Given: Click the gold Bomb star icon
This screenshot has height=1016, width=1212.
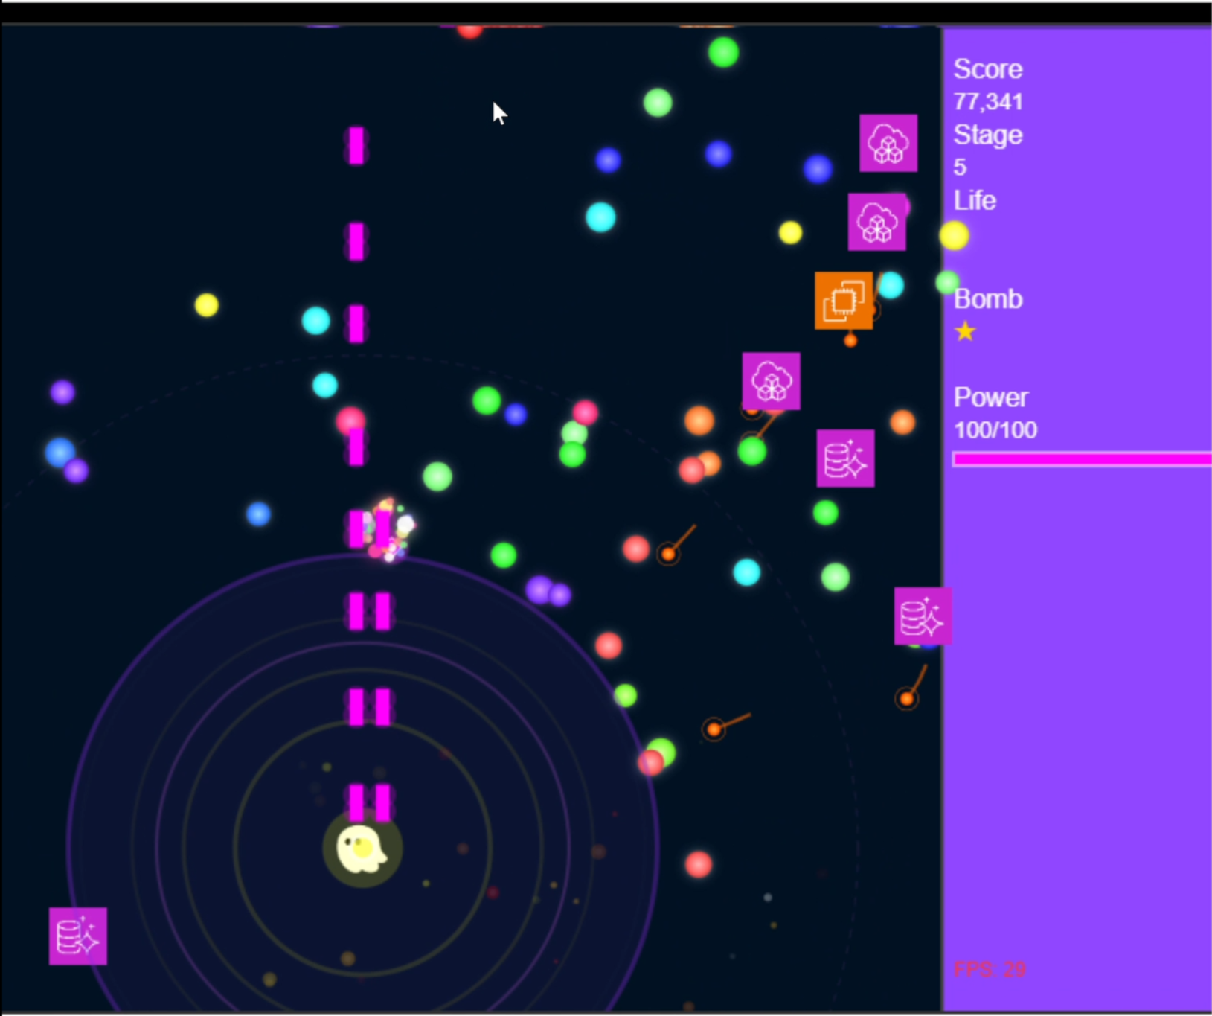Looking at the screenshot, I should 966,330.
